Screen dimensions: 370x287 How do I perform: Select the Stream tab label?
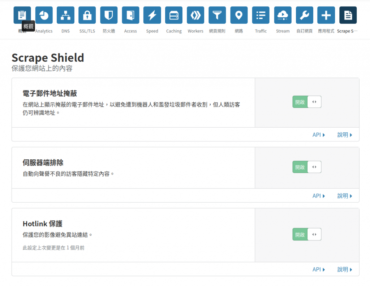point(283,31)
